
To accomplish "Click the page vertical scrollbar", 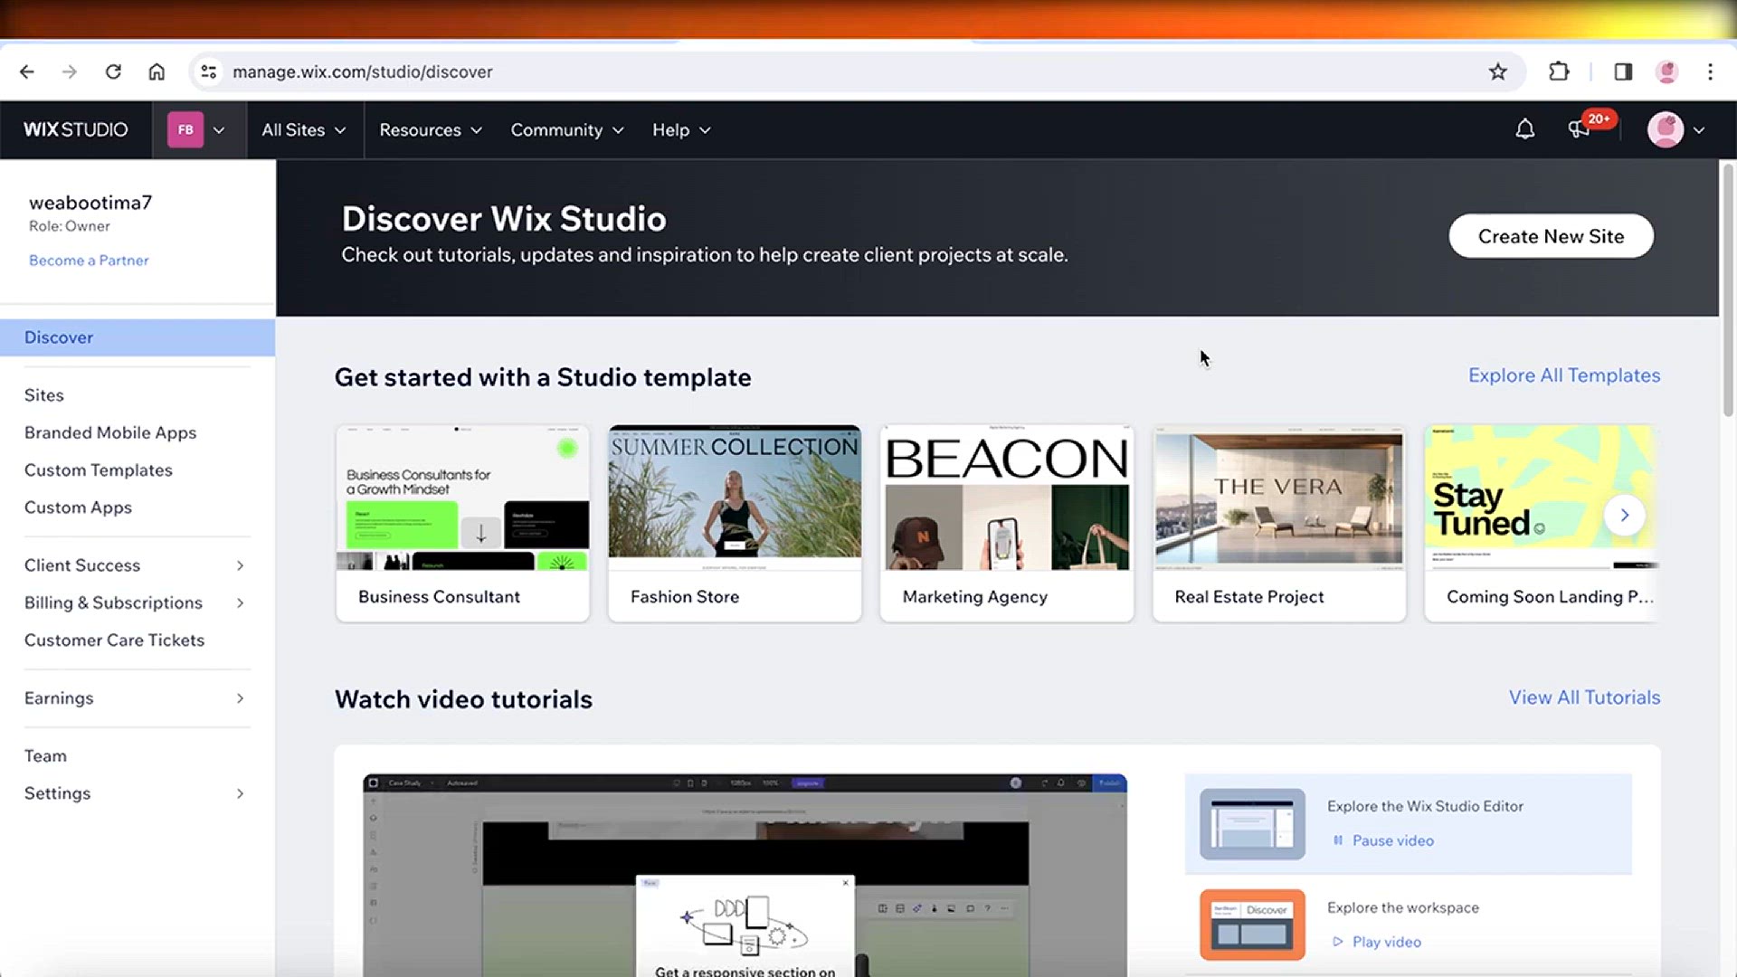I will pos(1728,289).
